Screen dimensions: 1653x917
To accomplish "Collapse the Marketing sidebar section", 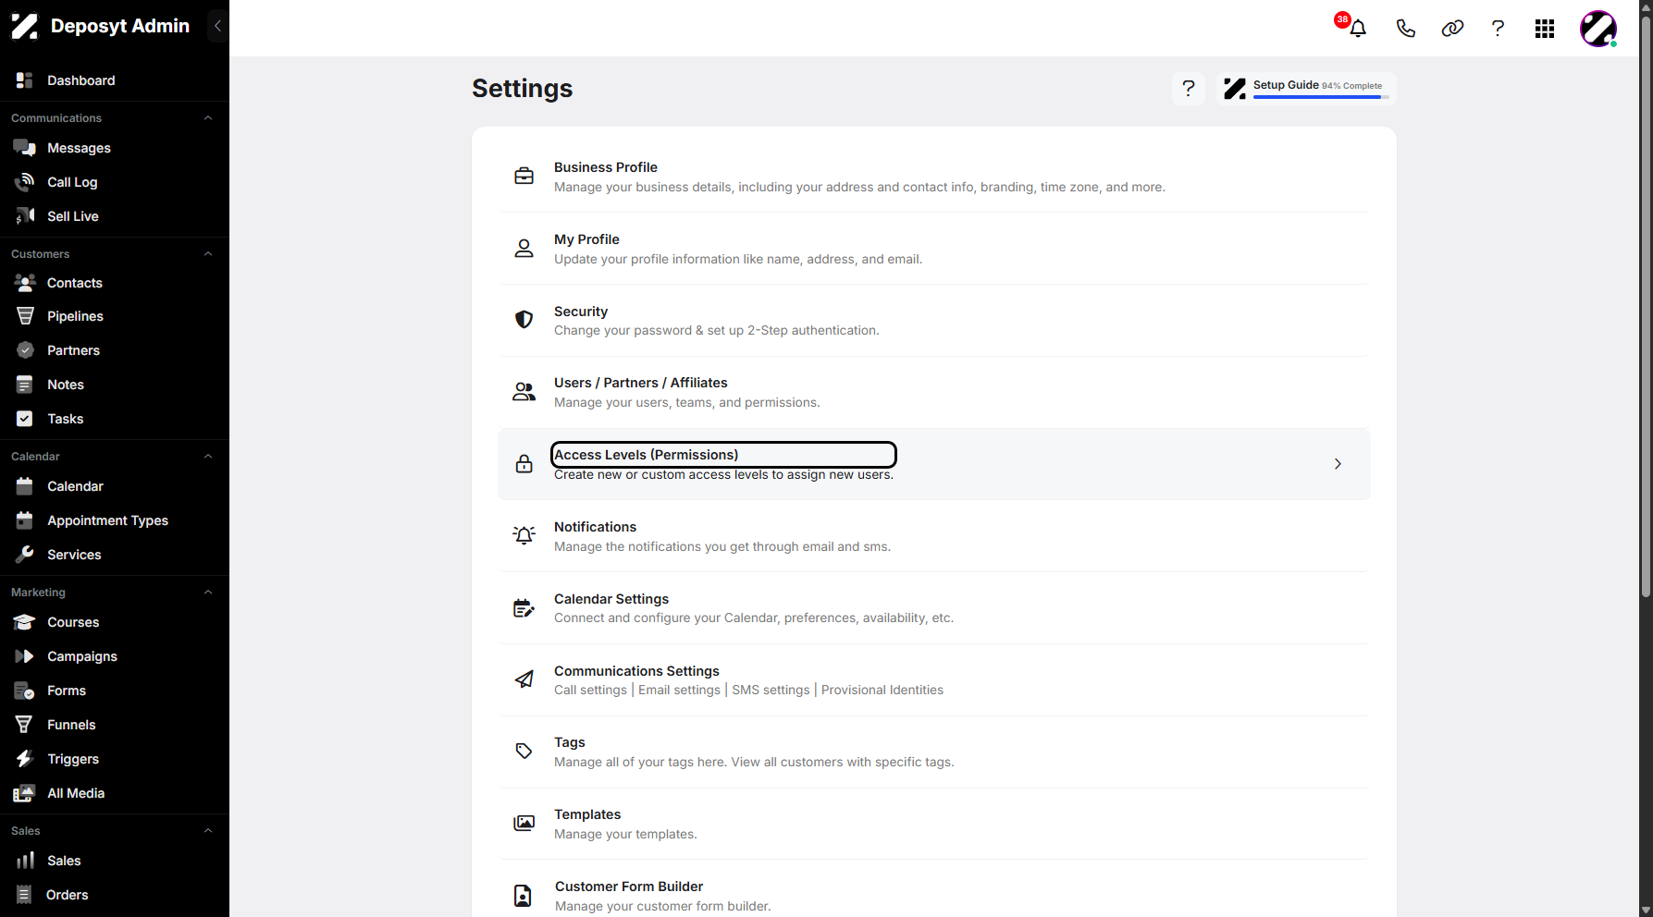I will pos(208,593).
